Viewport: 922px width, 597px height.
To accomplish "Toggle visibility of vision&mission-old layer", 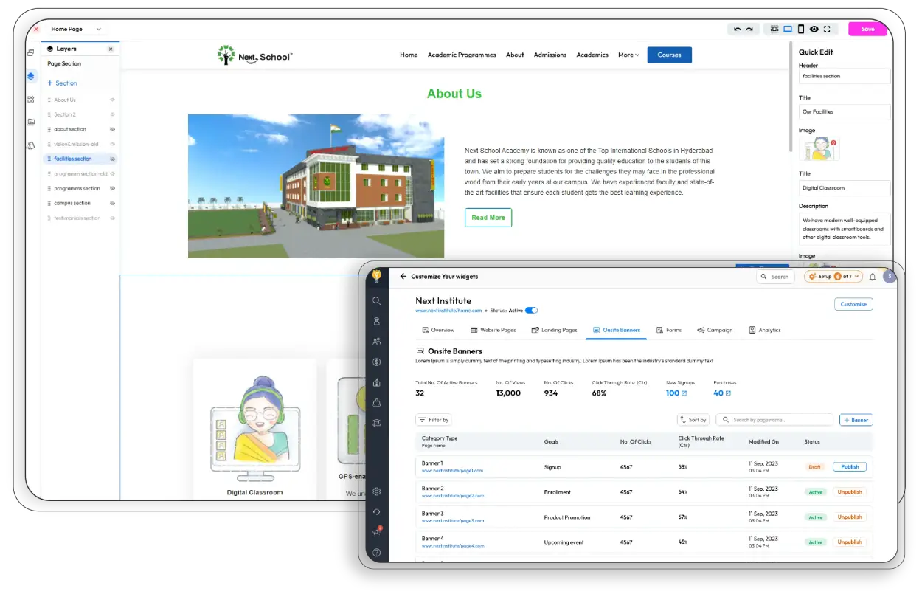I will point(113,144).
